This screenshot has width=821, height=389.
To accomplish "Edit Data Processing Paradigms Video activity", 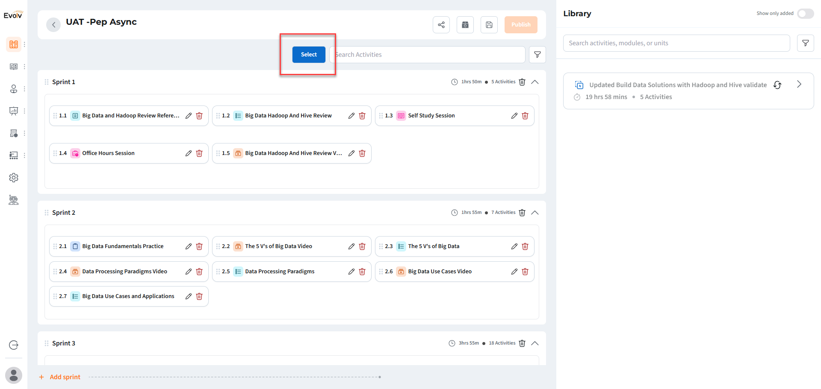I will point(188,272).
